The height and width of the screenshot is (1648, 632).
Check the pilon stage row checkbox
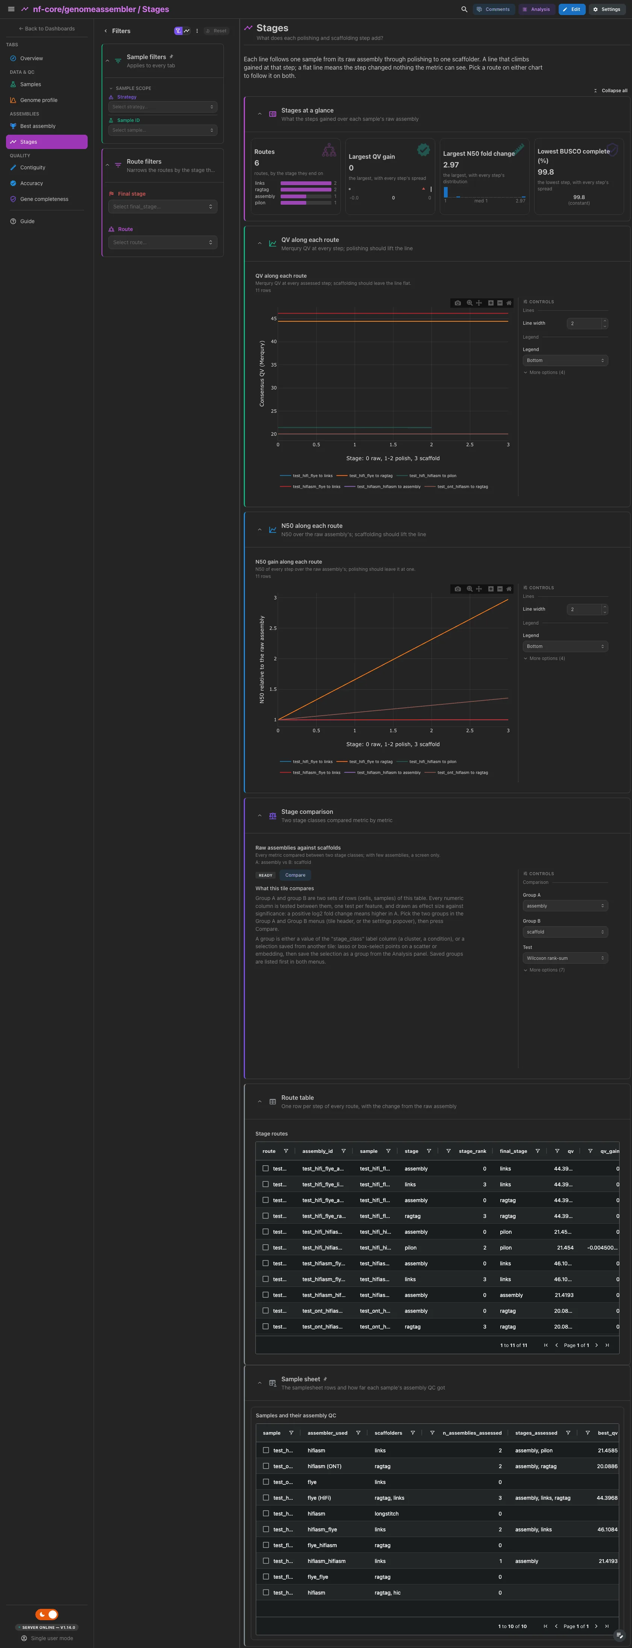(266, 1248)
